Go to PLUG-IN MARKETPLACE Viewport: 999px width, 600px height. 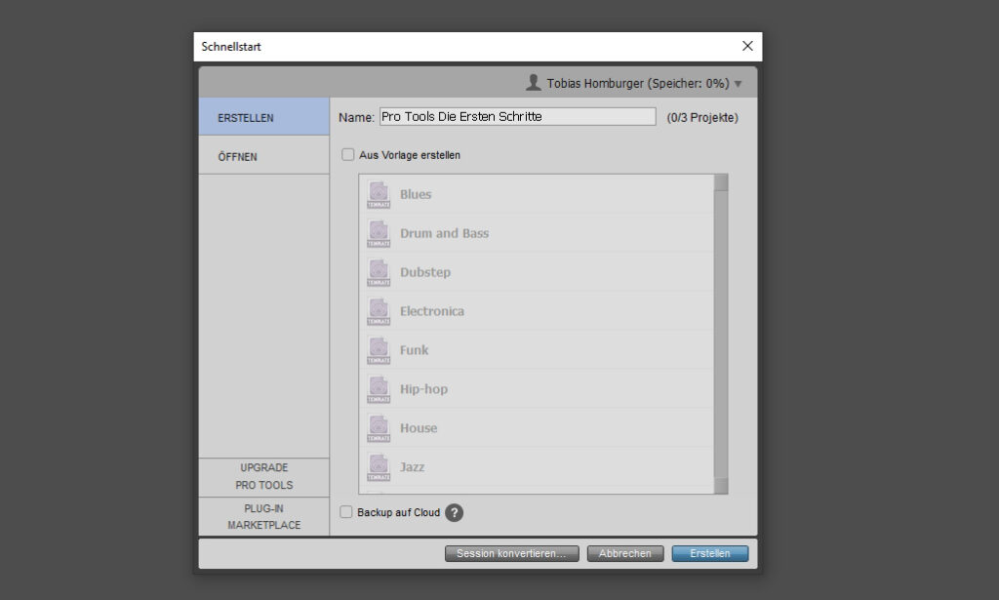[x=263, y=516]
